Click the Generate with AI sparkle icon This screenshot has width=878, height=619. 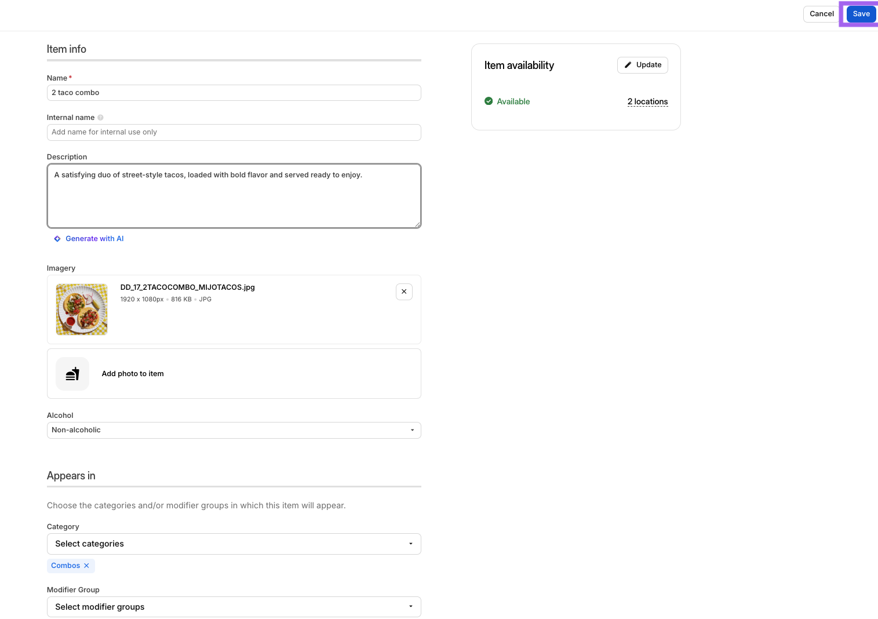(57, 239)
